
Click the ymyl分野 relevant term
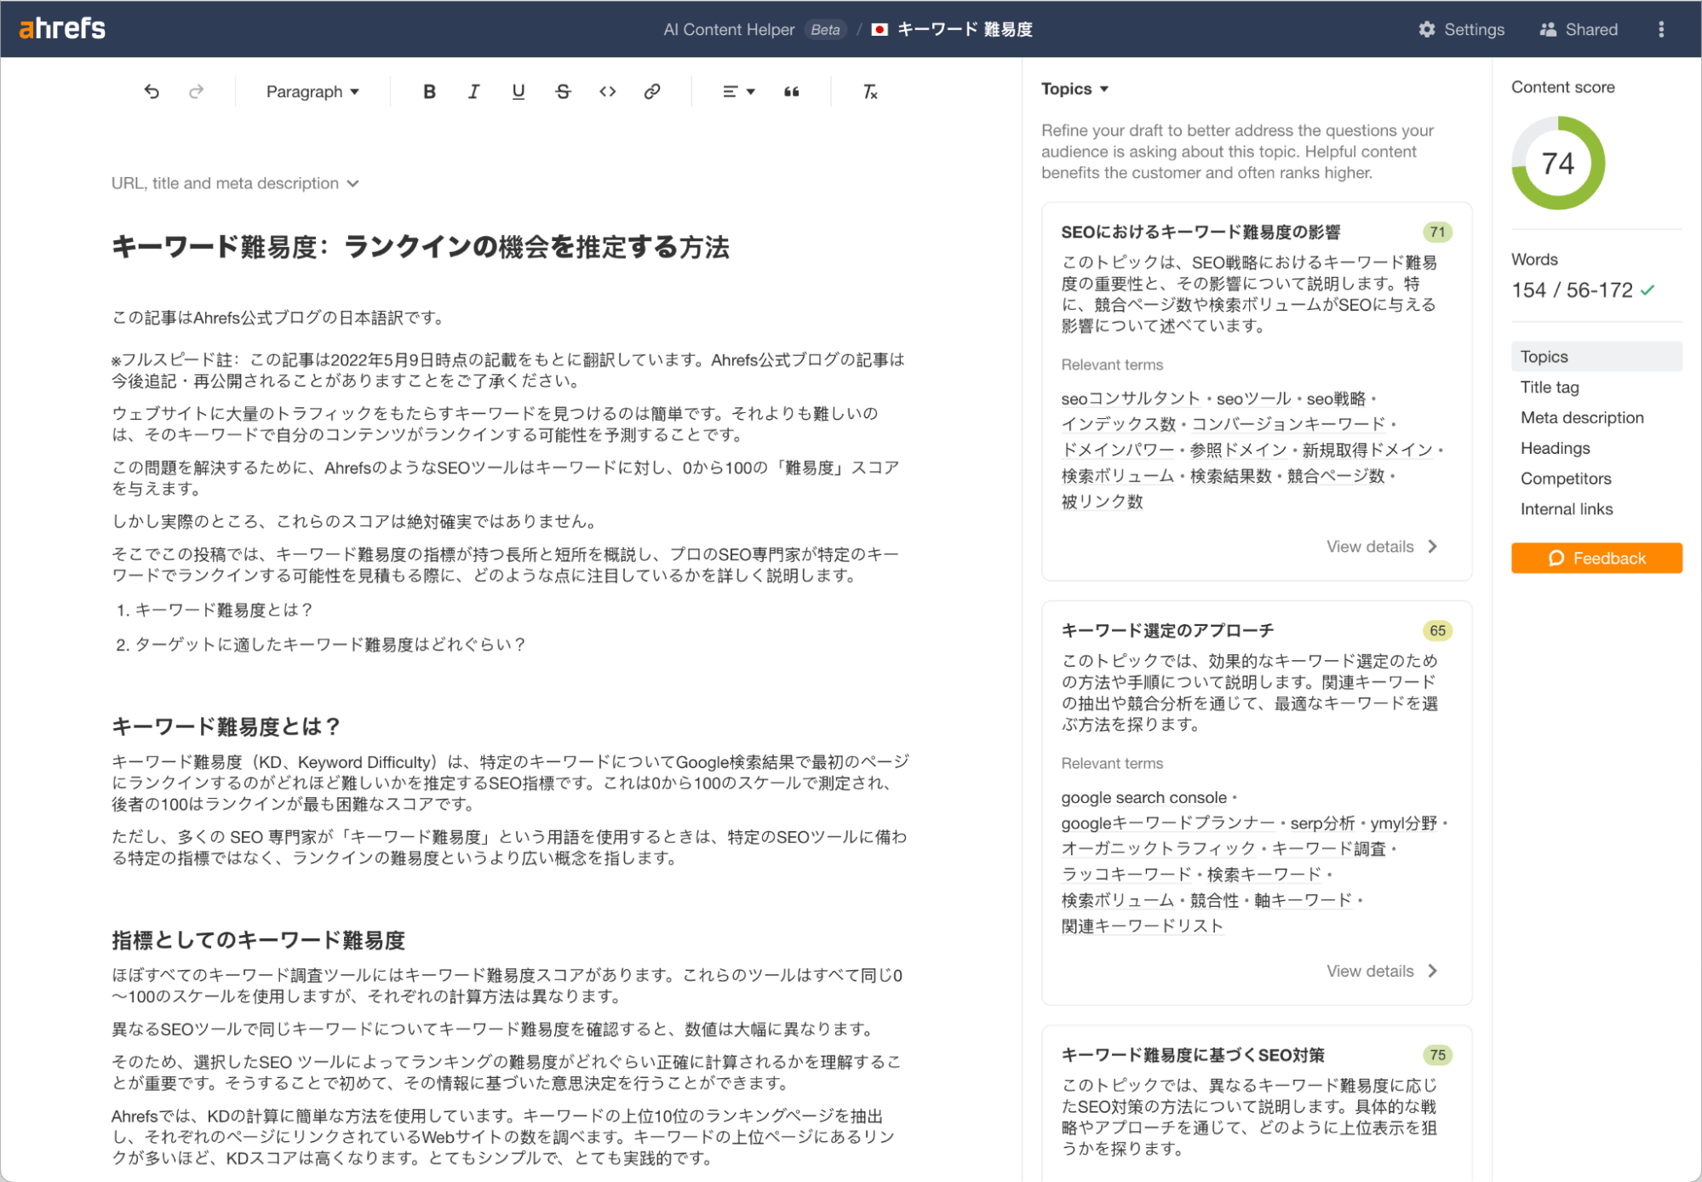click(1403, 823)
